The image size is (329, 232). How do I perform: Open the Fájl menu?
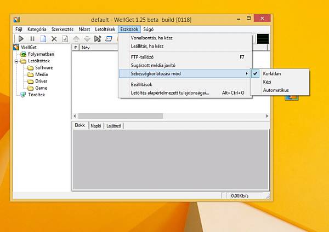[19, 30]
